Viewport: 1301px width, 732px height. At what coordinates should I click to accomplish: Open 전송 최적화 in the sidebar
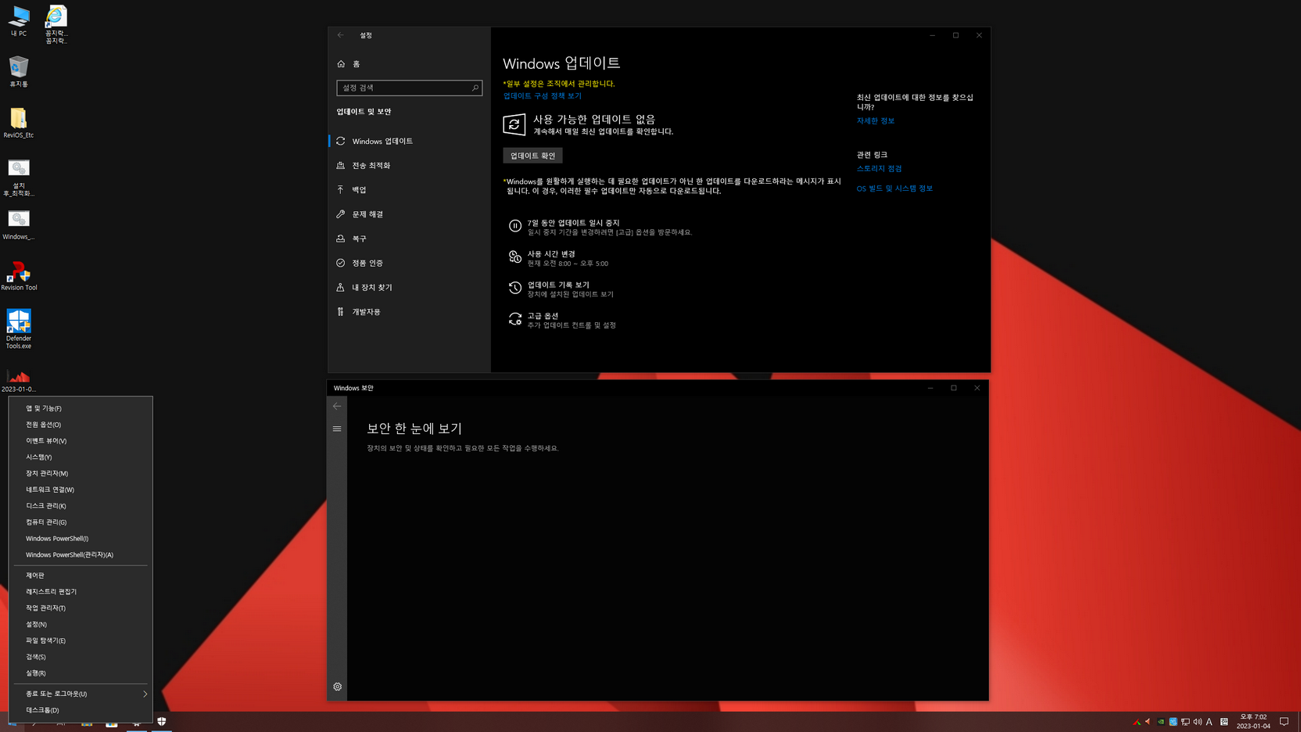point(408,165)
